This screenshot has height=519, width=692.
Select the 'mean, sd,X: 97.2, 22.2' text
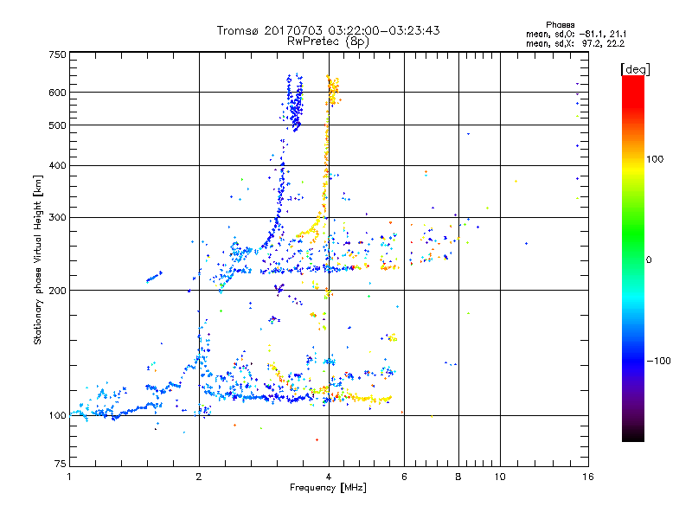coord(575,43)
